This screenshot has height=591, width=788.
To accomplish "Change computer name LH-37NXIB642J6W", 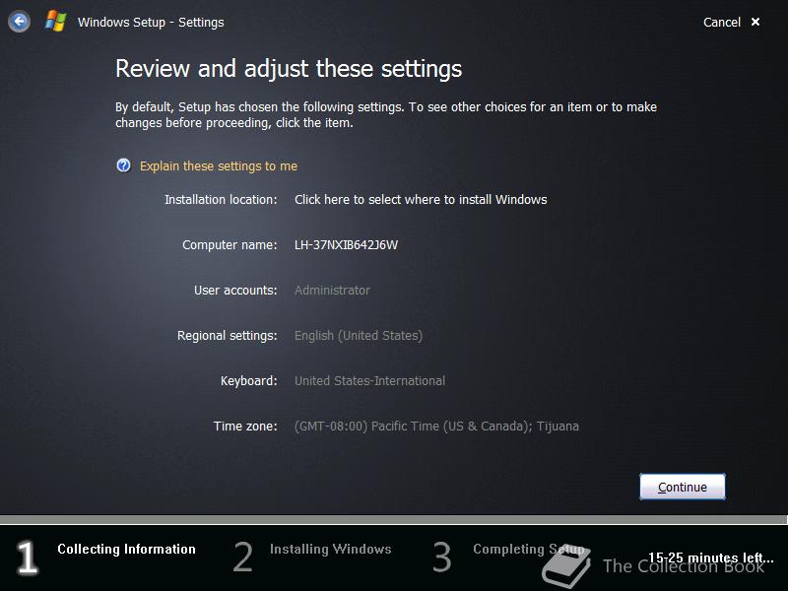I will pos(347,244).
